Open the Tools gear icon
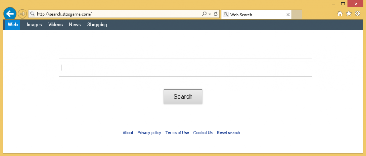The height and width of the screenshot is (156, 366). pos(357,14)
